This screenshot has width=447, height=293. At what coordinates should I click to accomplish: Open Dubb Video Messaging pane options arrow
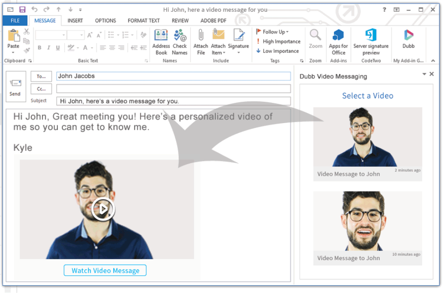(424, 74)
